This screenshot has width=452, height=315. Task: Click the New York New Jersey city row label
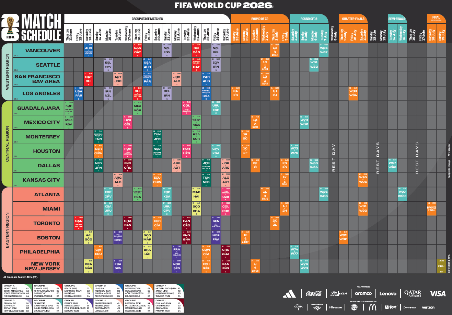42,266
